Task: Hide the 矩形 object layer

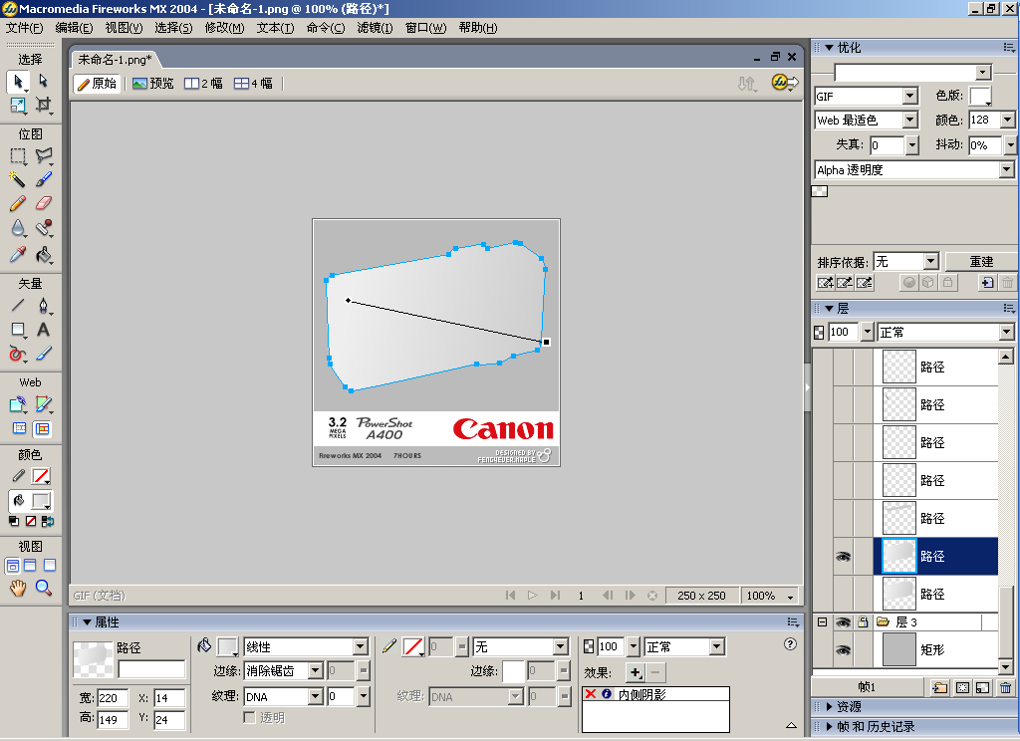Action: click(843, 650)
